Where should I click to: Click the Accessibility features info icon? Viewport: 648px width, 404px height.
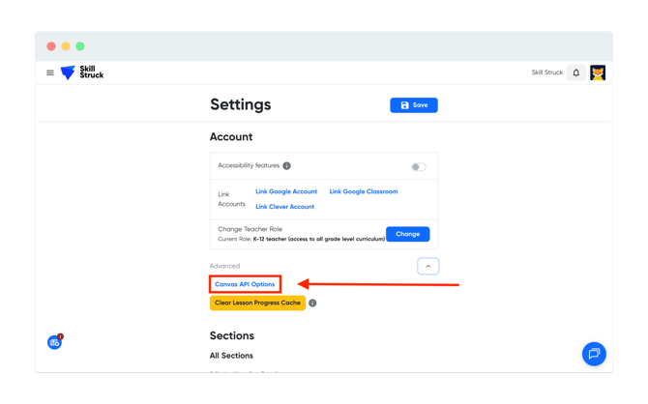286,166
